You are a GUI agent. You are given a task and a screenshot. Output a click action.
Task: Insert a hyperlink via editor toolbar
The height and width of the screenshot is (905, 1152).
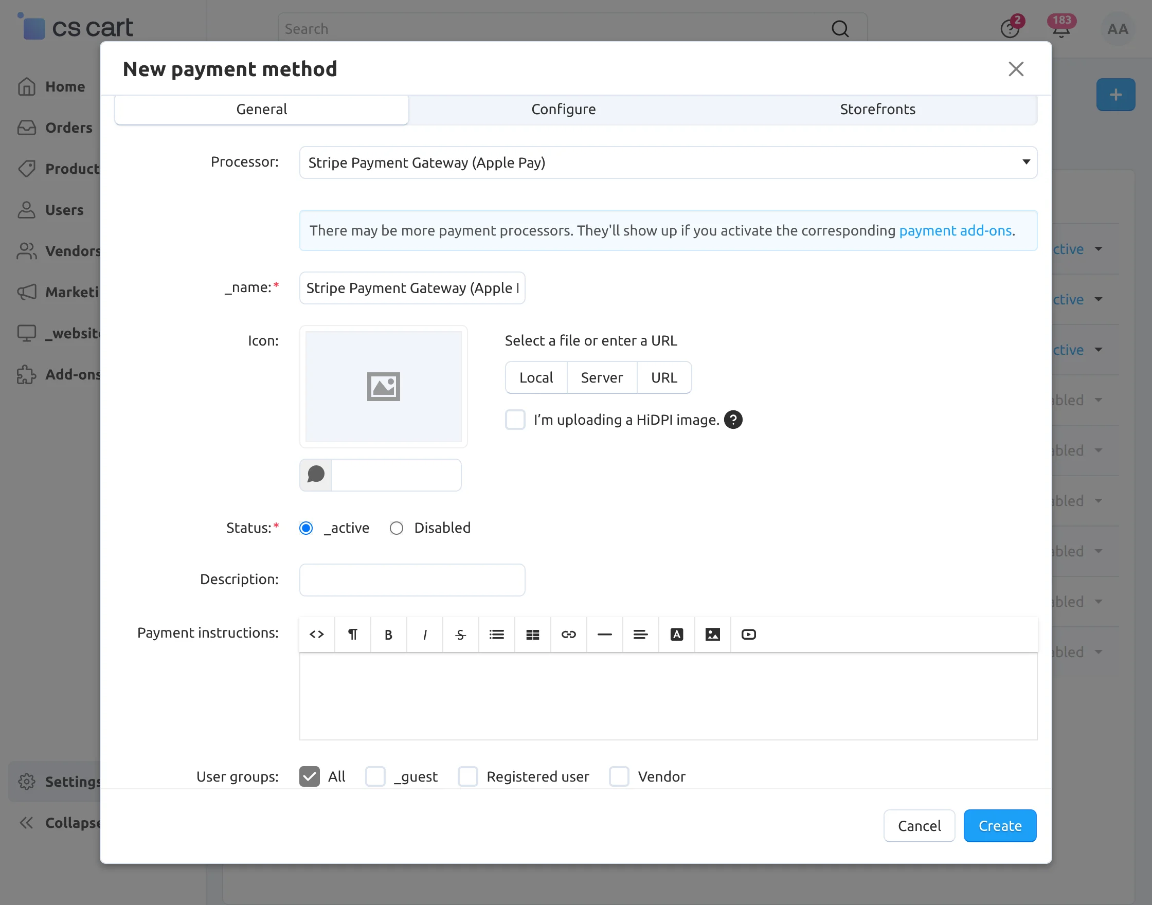(x=569, y=634)
